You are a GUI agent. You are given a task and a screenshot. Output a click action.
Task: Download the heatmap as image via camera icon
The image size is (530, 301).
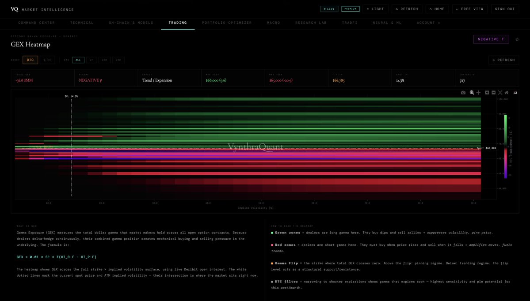(463, 92)
